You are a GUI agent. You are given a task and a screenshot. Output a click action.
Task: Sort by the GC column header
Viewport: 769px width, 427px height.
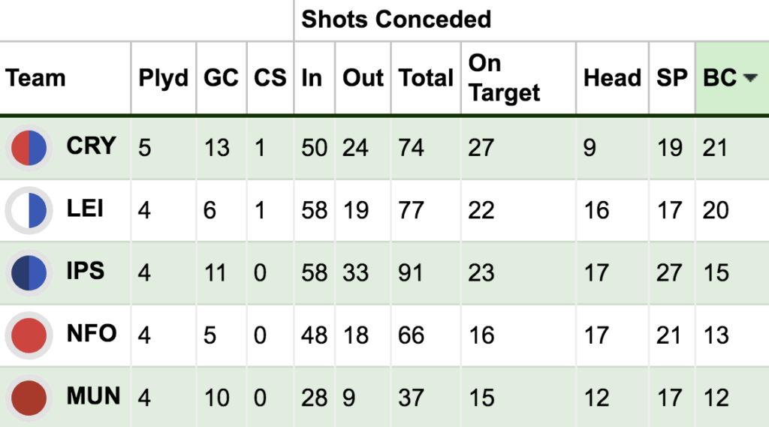pos(222,77)
